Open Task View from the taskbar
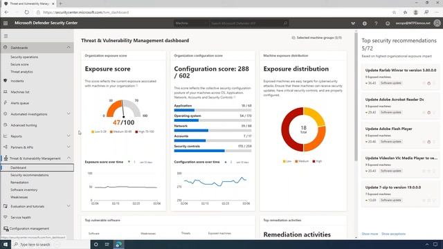Image resolution: width=443 pixels, height=249 pixels. tap(107, 244)
